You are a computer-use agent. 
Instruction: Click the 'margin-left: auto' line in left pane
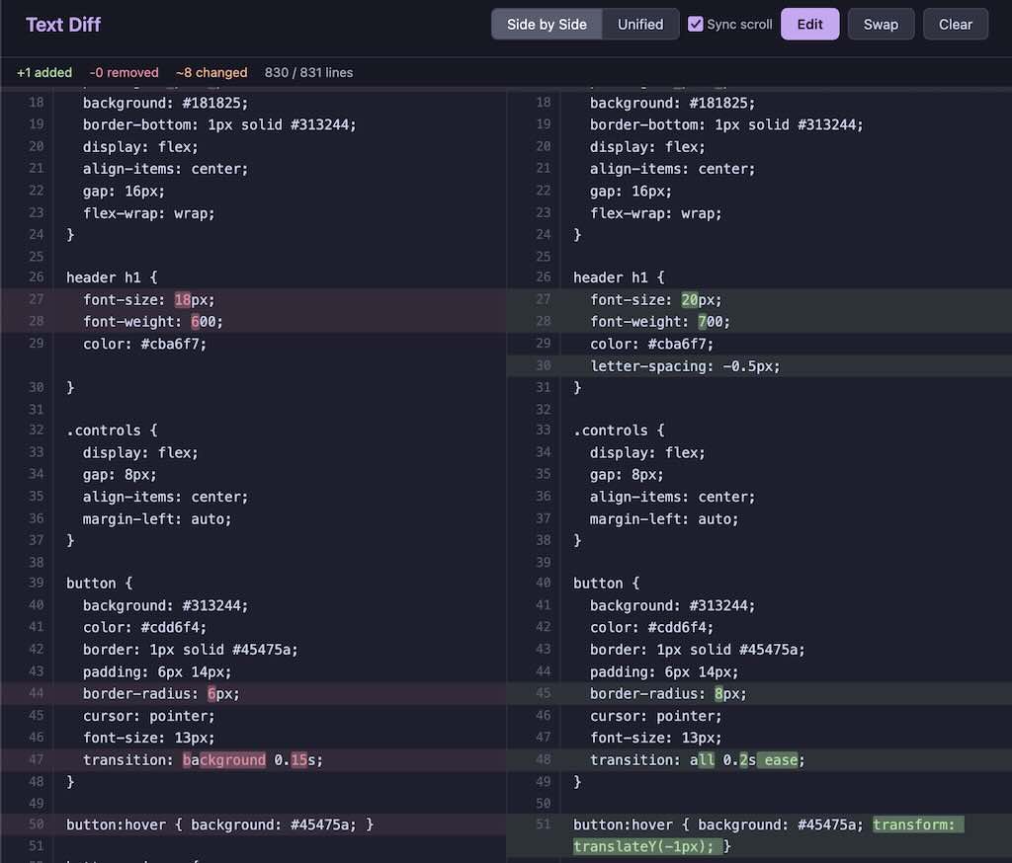click(x=156, y=518)
